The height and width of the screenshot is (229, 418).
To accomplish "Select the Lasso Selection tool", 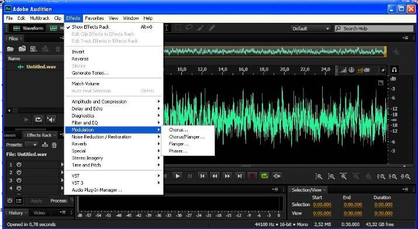I will tap(189, 28).
